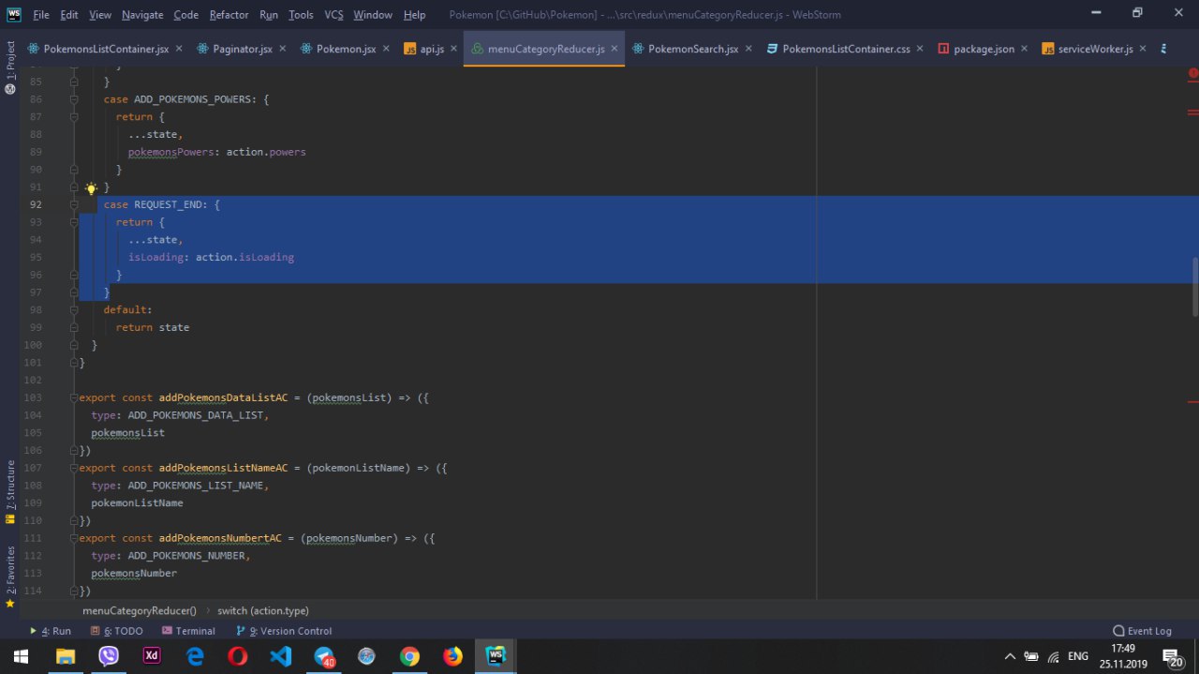The image size is (1199, 674).
Task: Click menuCategoryReducer() in the breadcrumb bar
Action: [140, 610]
